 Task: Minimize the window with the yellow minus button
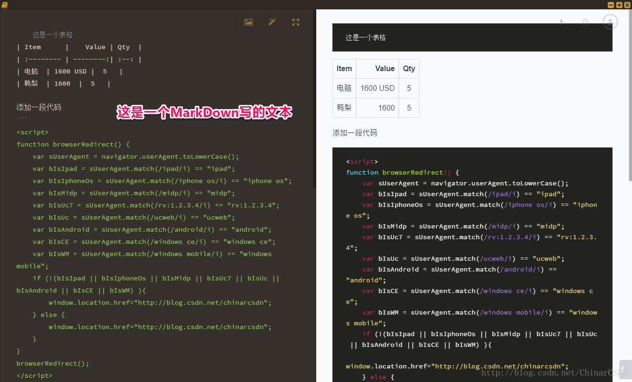click(x=611, y=5)
